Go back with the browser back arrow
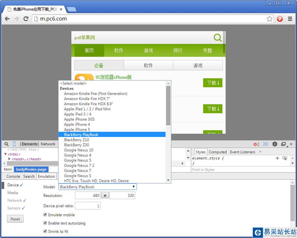Image resolution: width=297 pixels, height=238 pixels. pyautogui.click(x=7, y=19)
